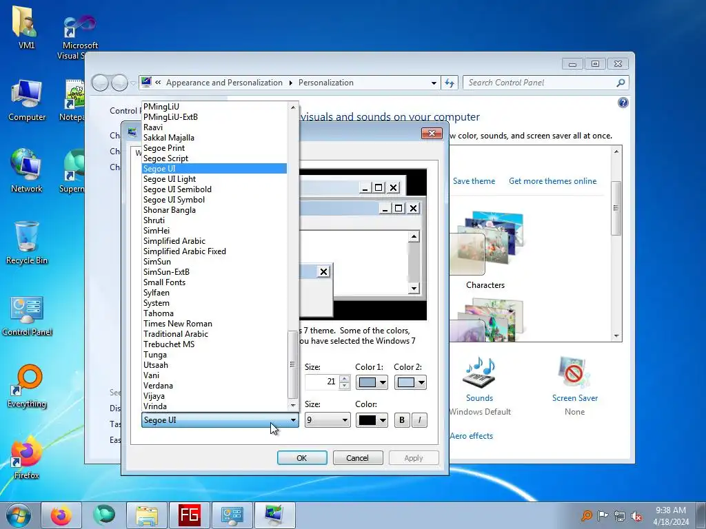Click the font list scroll down arrow
This screenshot has width=706, height=529.
293,405
